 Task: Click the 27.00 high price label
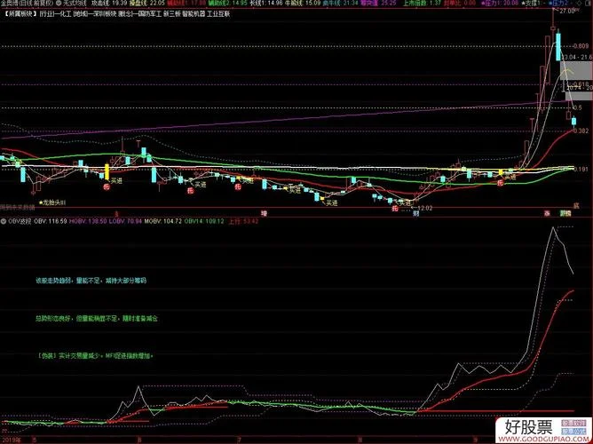point(567,11)
